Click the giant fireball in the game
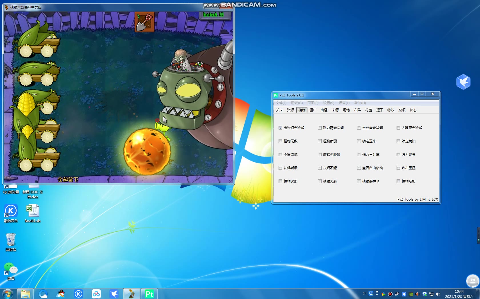Viewport: 480px width, 299px height. pyautogui.click(x=147, y=151)
